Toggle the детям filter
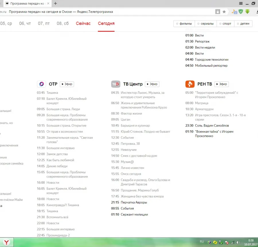The image size is (258, 247). 243,24
